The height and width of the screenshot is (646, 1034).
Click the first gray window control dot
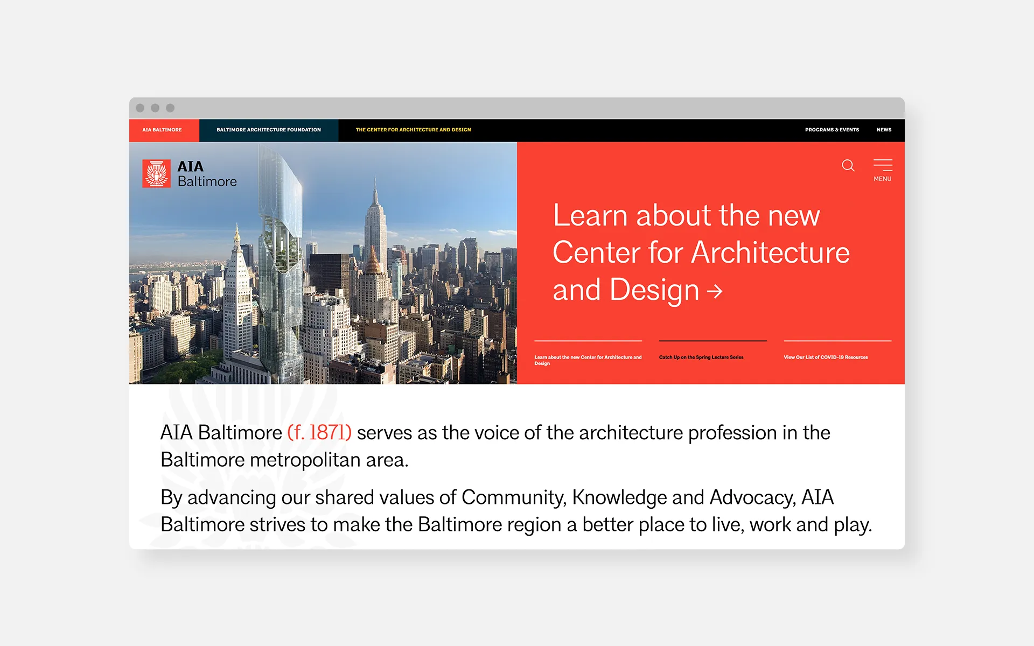pyautogui.click(x=140, y=108)
